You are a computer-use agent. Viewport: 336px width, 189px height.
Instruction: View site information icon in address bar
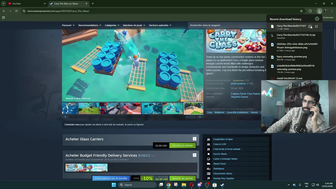tap(24, 11)
